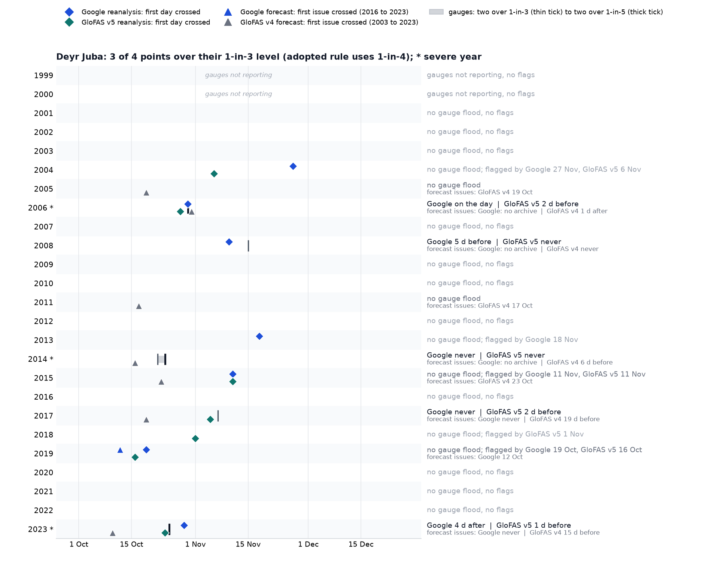Select the 2004 Google reanalysis blue diamond
702x573 pixels.
[x=293, y=166]
